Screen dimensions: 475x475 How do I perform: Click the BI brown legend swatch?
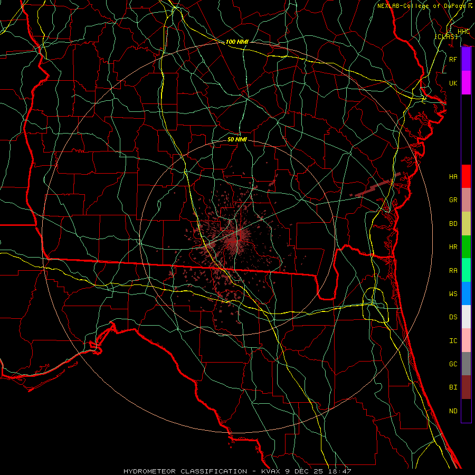coord(466,387)
